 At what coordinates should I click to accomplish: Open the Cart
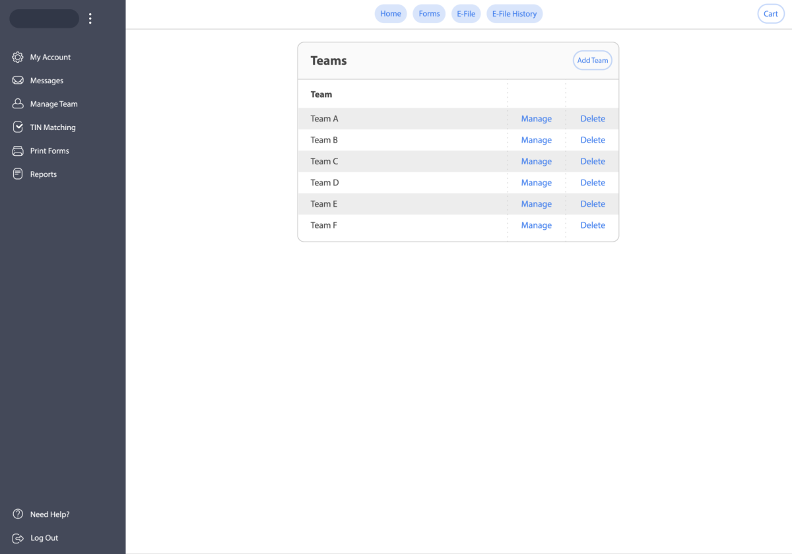tap(770, 13)
